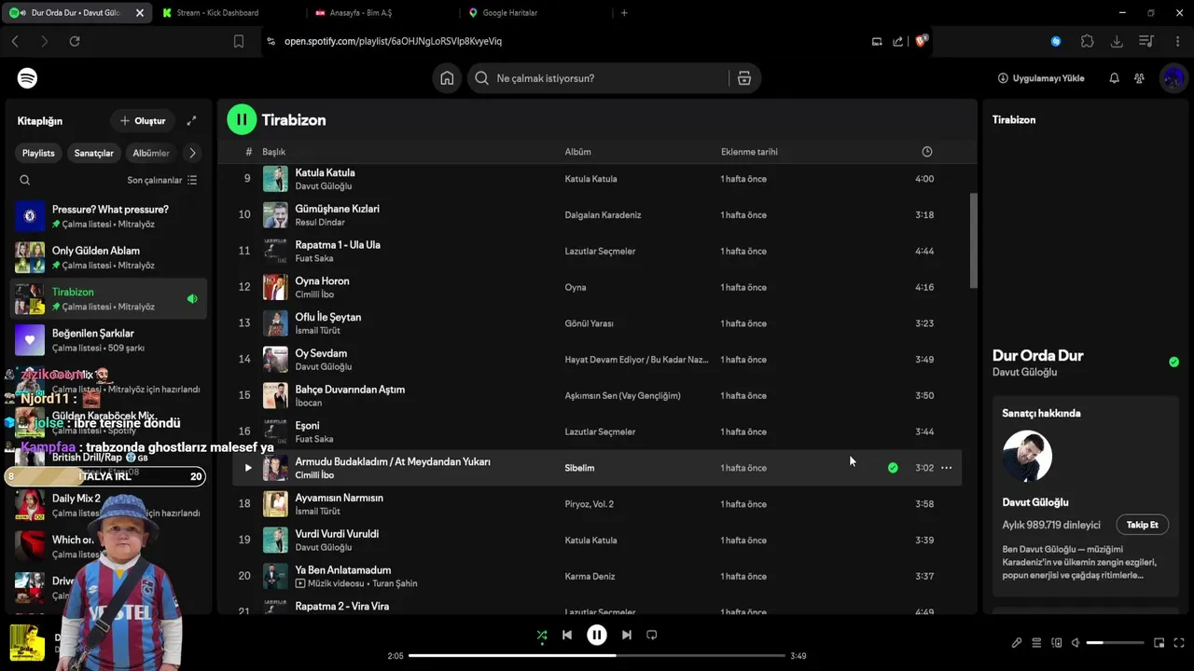This screenshot has width=1194, height=671.
Task: Open Davut Güloğlu artist link under Dur Orda Dur
Action: coord(1024,373)
